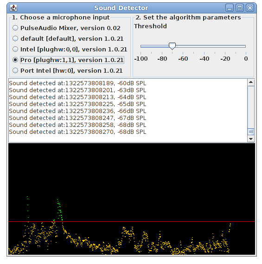Image resolution: width=262 pixels, height=264 pixels.
Task: Click the Threshold slider thumb
Action: point(172,46)
